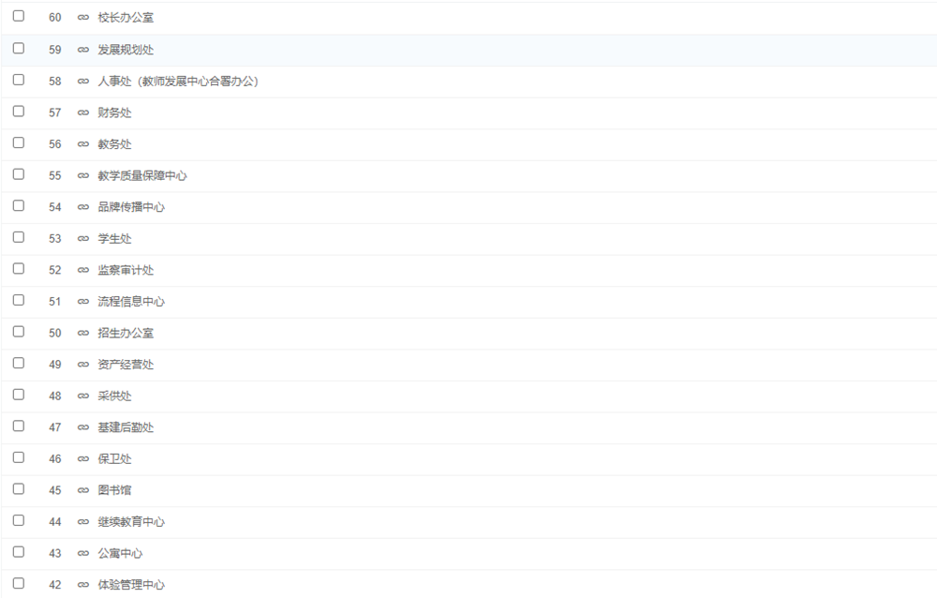Tick the checkbox for row 60 校长办公室
This screenshot has width=937, height=598.
19,16
